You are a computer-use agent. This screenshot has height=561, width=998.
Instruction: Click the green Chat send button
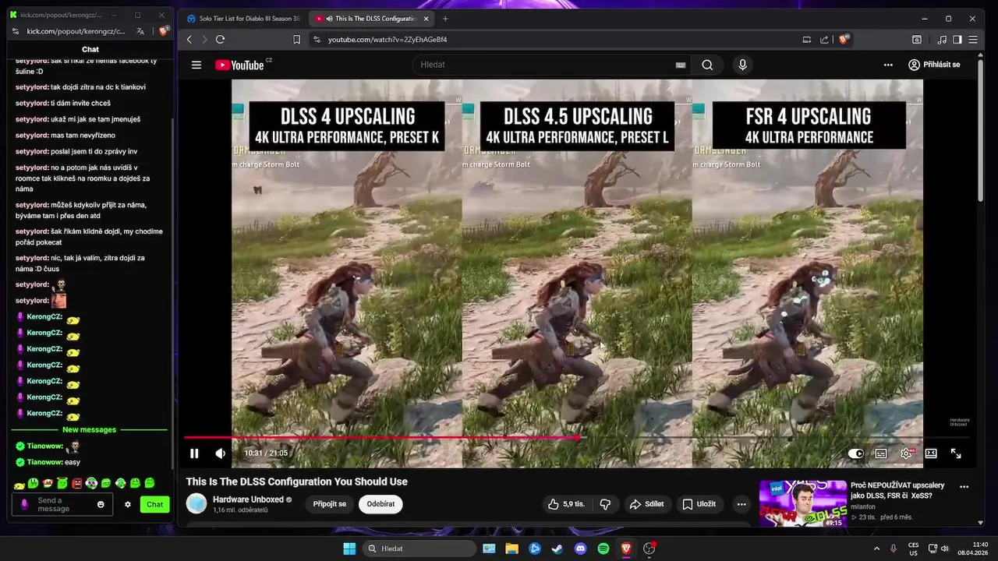click(x=155, y=505)
